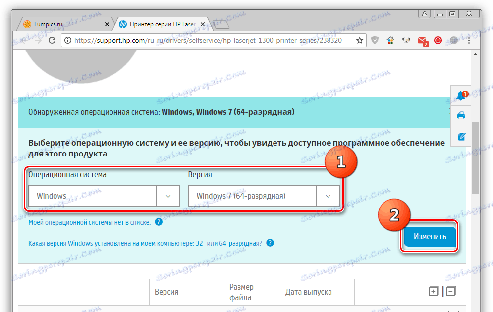This screenshot has height=312, width=493.
Task: Open the Chrome user profile button
Action: click(x=425, y=14)
